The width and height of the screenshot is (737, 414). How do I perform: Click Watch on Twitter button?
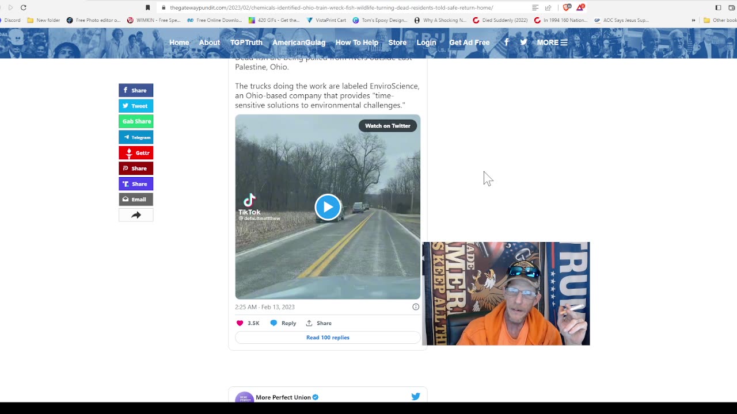point(388,126)
